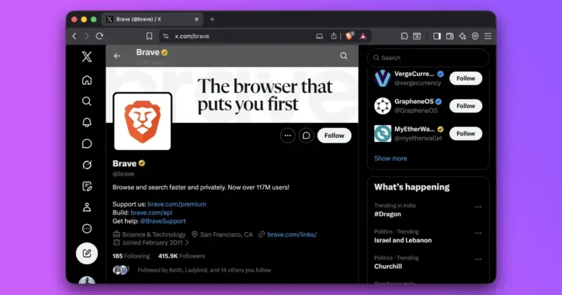Image resolution: width=562 pixels, height=295 pixels.
Task: Open the three-dot menu on Brave profile
Action: click(288, 135)
